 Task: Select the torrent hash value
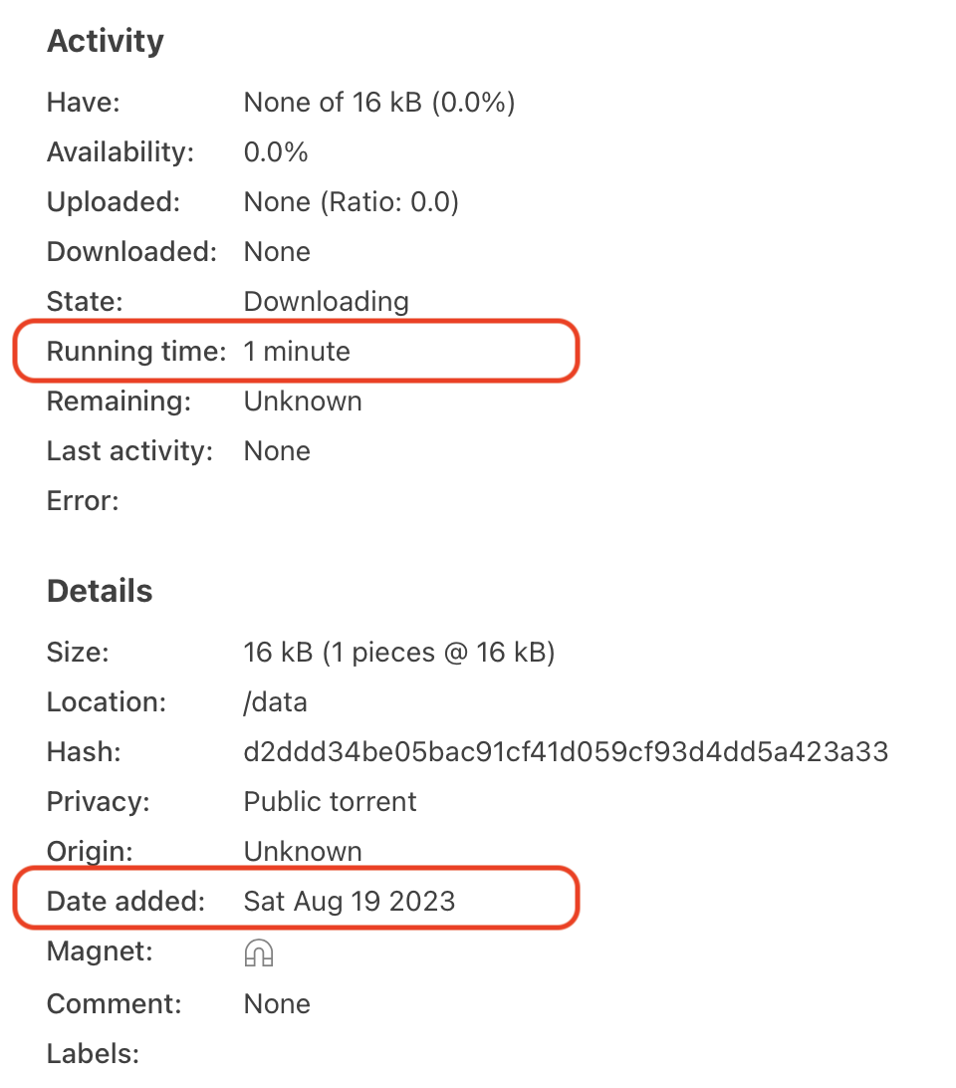(566, 751)
